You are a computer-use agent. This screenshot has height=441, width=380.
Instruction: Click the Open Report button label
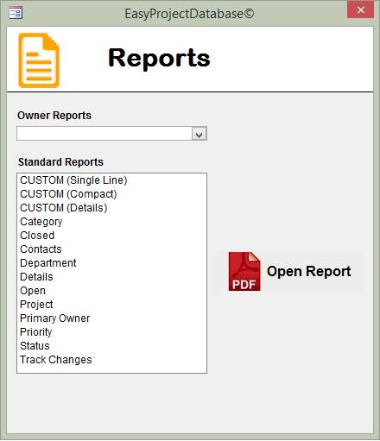pyautogui.click(x=309, y=271)
